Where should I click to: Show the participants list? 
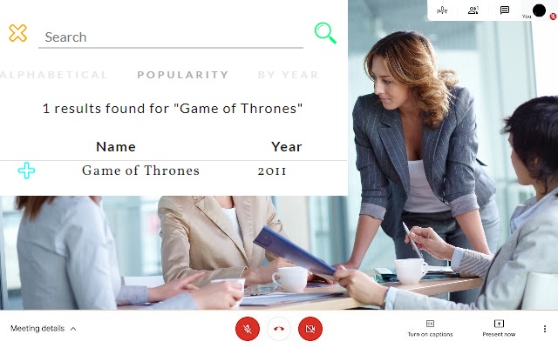click(473, 10)
